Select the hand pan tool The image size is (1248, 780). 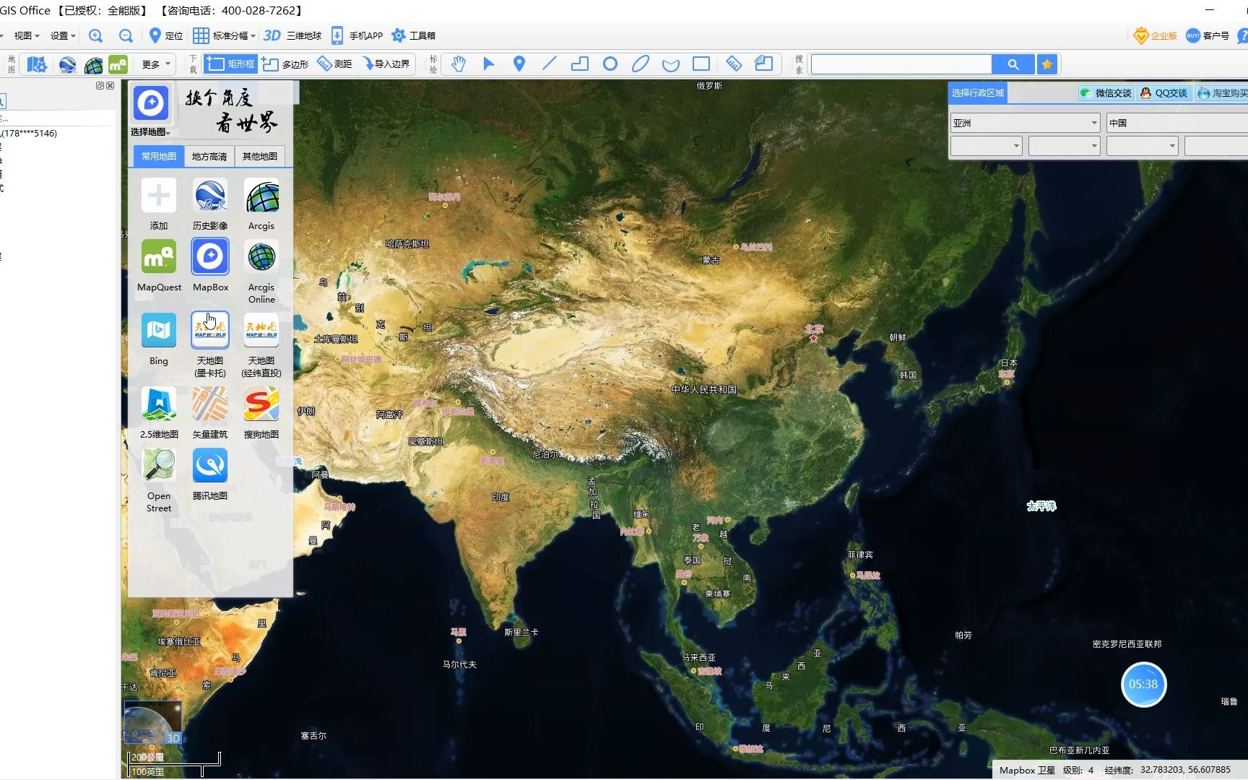click(459, 64)
